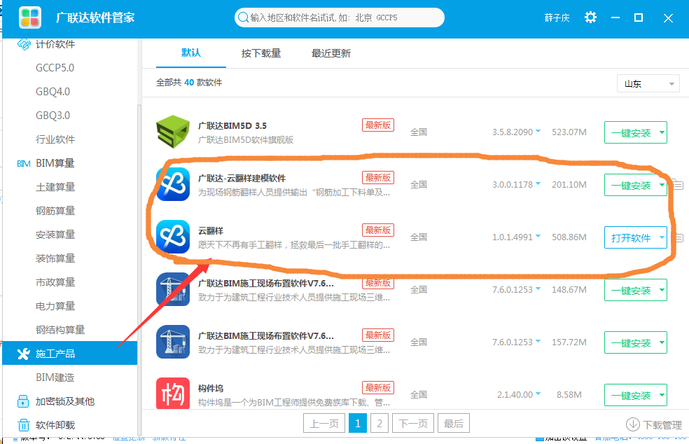Click the 下一页 pagination button
This screenshot has height=444, width=689.
coord(413,423)
